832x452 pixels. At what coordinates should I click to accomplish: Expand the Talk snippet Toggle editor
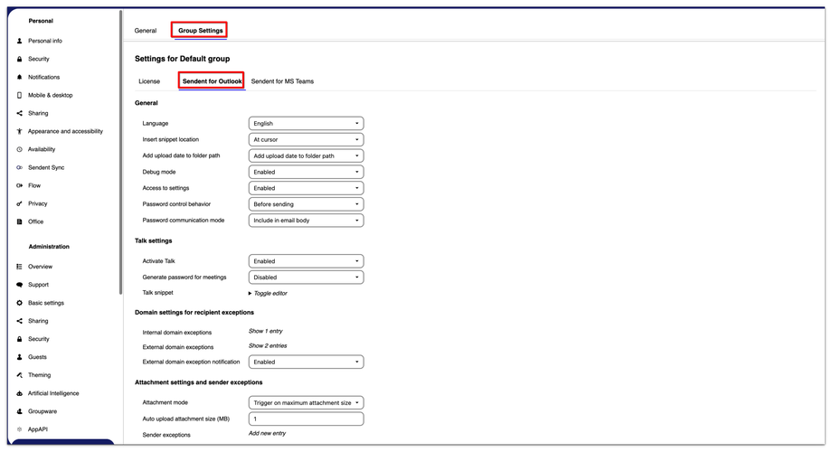268,293
